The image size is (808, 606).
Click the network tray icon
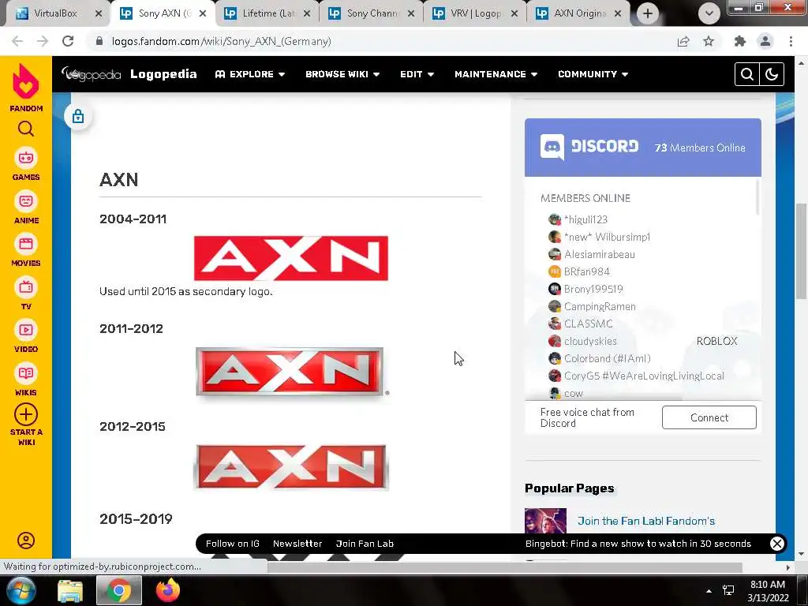pos(728,590)
